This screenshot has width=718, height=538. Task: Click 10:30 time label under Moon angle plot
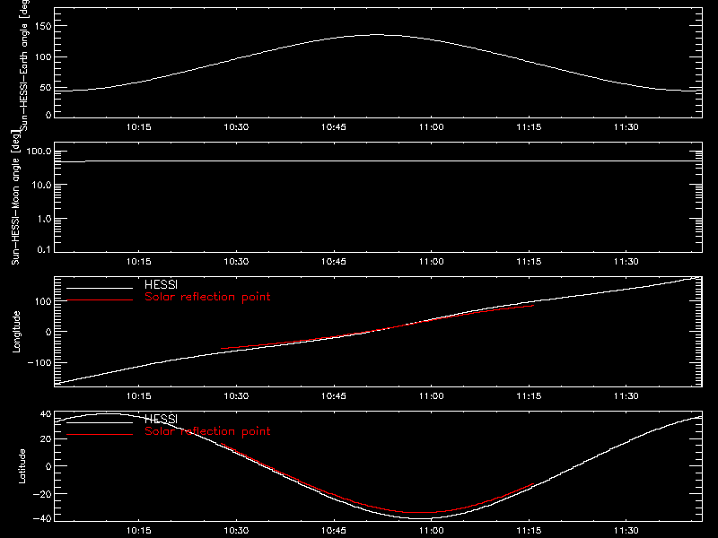pos(236,262)
